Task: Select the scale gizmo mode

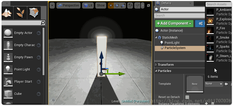Action: 123,5
